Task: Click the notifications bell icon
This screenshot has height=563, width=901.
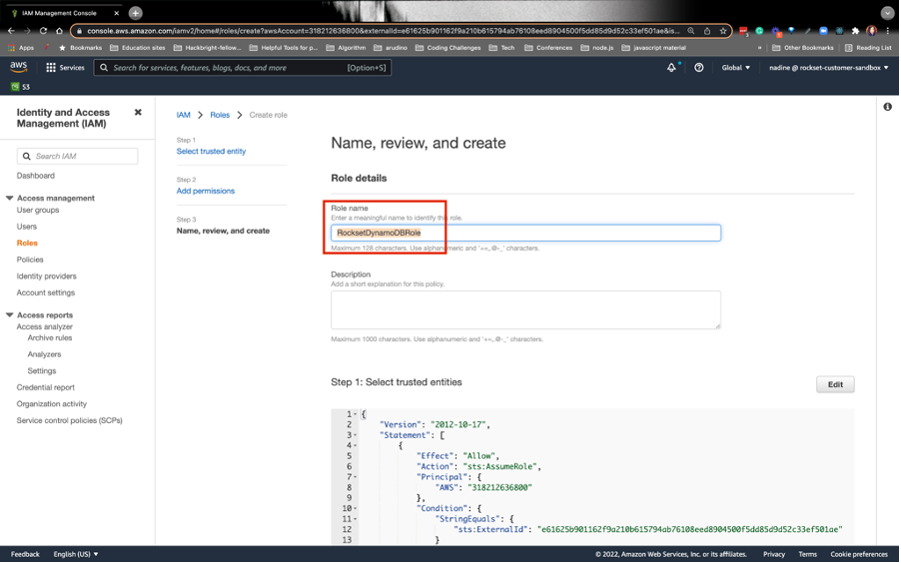Action: [x=671, y=68]
